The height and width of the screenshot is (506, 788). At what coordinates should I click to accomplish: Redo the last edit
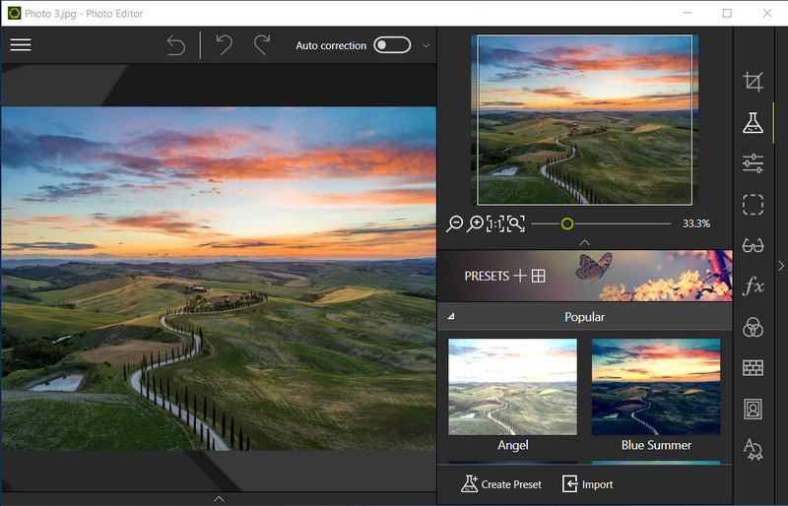(x=262, y=44)
